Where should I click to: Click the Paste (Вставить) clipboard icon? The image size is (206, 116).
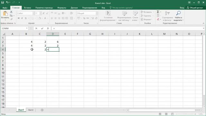coord(5,14)
